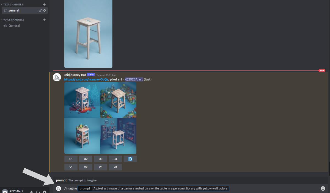330x193 pixels.
Task: Collapse the VOICE CHANNELS category
Action: pyautogui.click(x=13, y=19)
